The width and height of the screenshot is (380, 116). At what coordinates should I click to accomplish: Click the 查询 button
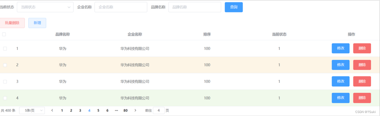(x=234, y=7)
